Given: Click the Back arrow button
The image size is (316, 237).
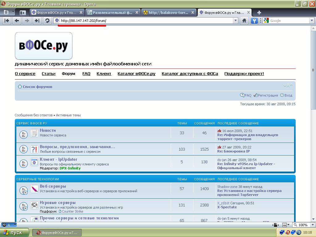Looking at the screenshot, I should [x=17, y=21].
